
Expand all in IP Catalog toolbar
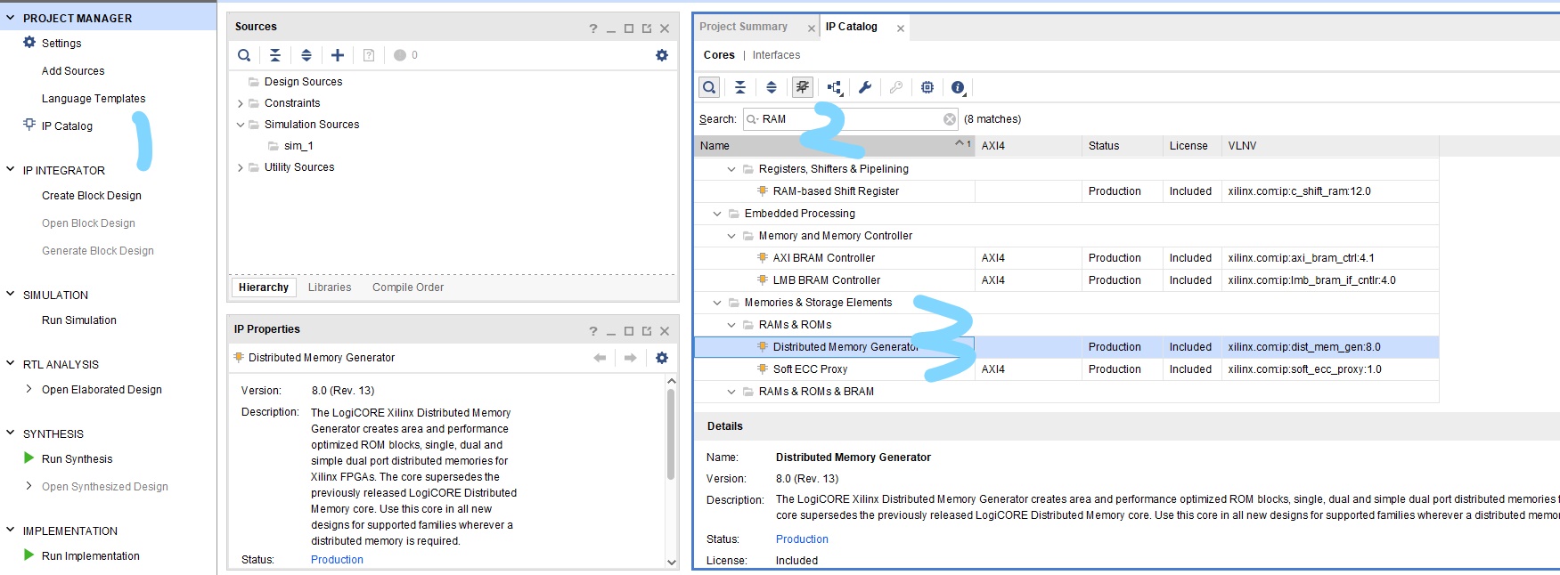tap(772, 87)
